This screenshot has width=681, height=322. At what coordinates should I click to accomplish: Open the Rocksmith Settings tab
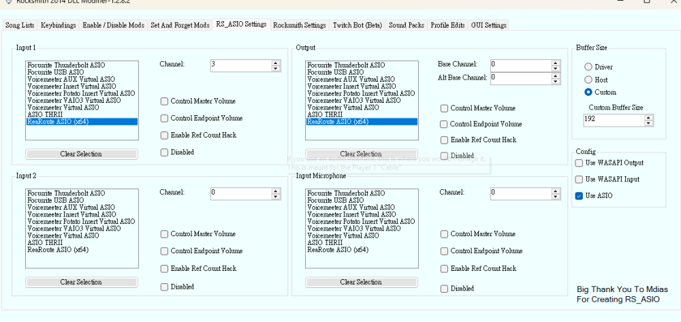299,25
